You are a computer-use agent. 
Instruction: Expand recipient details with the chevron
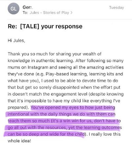point(71,13)
